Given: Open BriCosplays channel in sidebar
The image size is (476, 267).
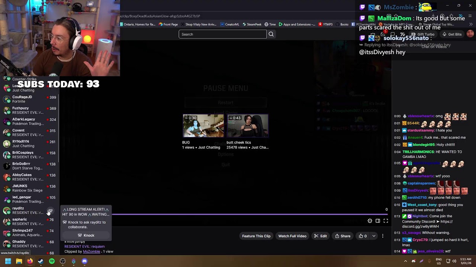Looking at the screenshot, I should pyautogui.click(x=30, y=155).
